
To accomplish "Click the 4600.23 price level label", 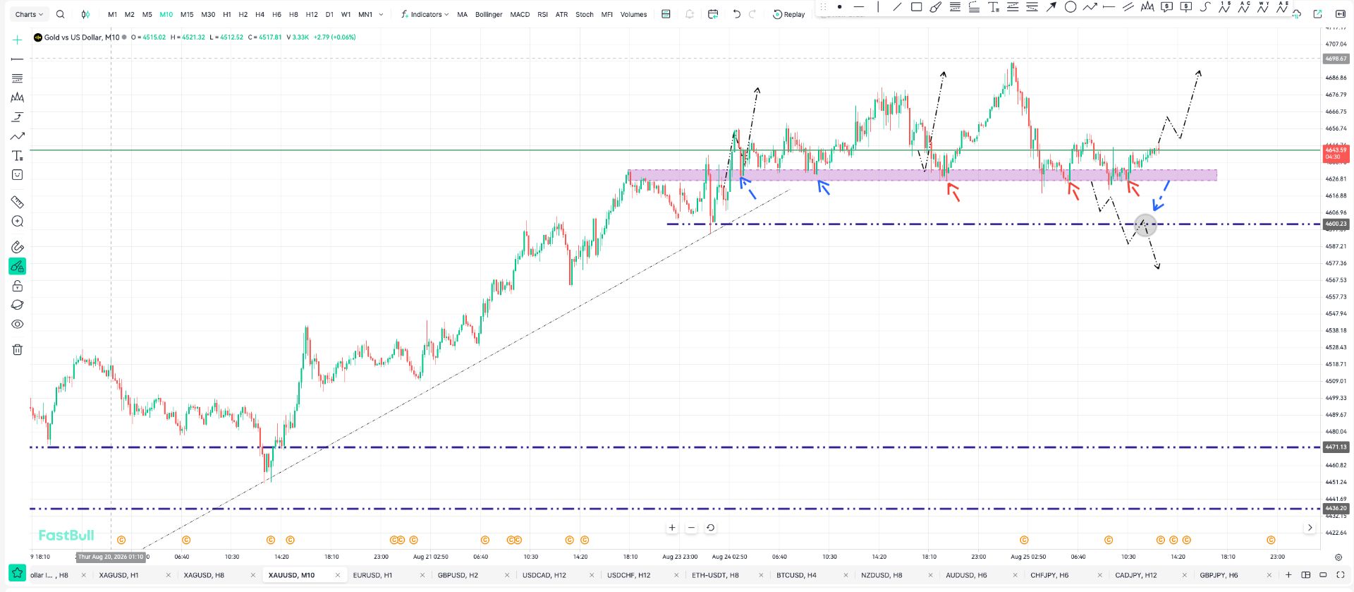I will coord(1336,224).
